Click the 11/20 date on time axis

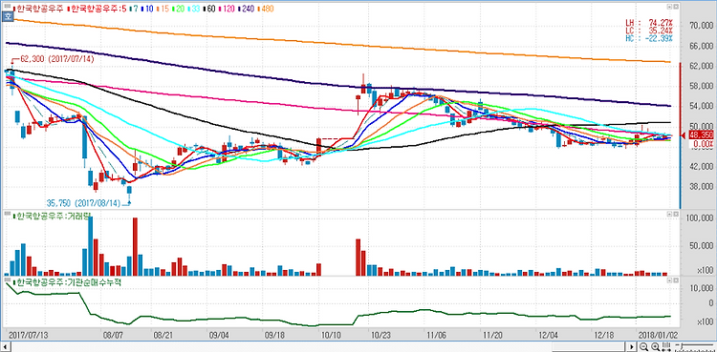click(x=494, y=335)
